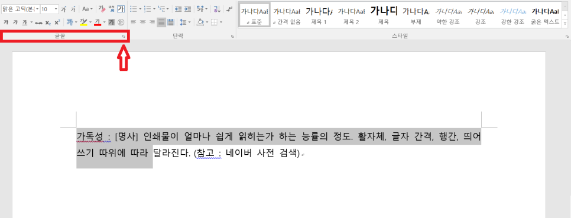Image resolution: width=571 pixels, height=218 pixels.
Task: Toggle justify alignment
Action: (x=161, y=22)
